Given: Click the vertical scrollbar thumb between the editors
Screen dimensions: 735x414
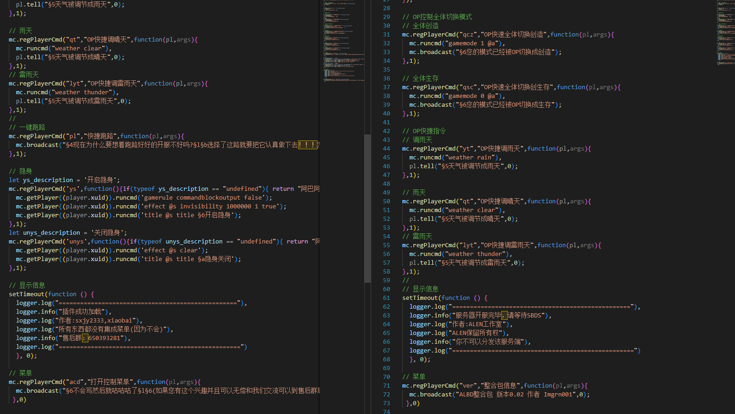Looking at the screenshot, I should (367, 208).
